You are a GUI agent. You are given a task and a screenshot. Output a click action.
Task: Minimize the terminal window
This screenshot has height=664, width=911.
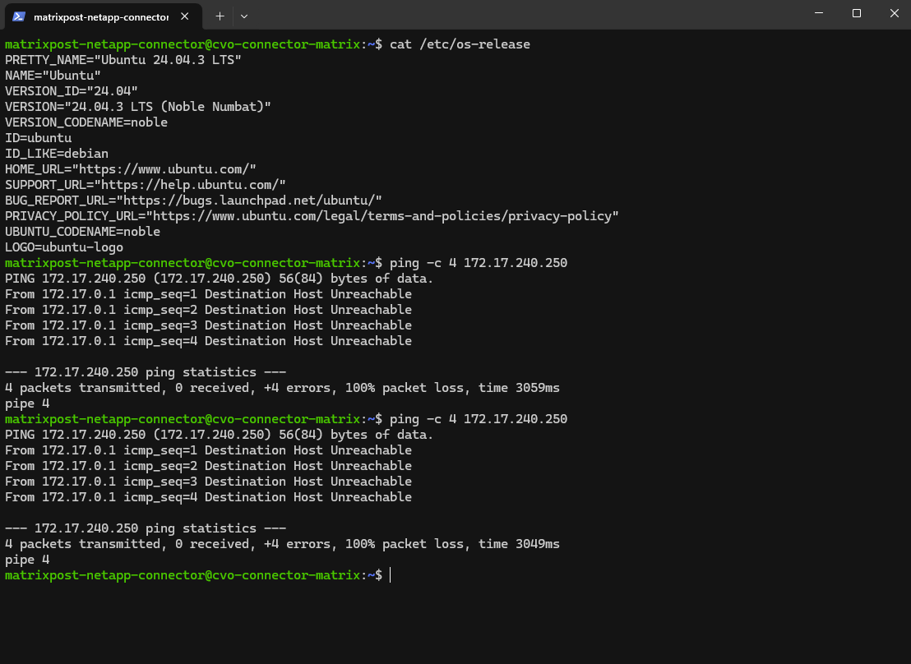click(x=818, y=13)
